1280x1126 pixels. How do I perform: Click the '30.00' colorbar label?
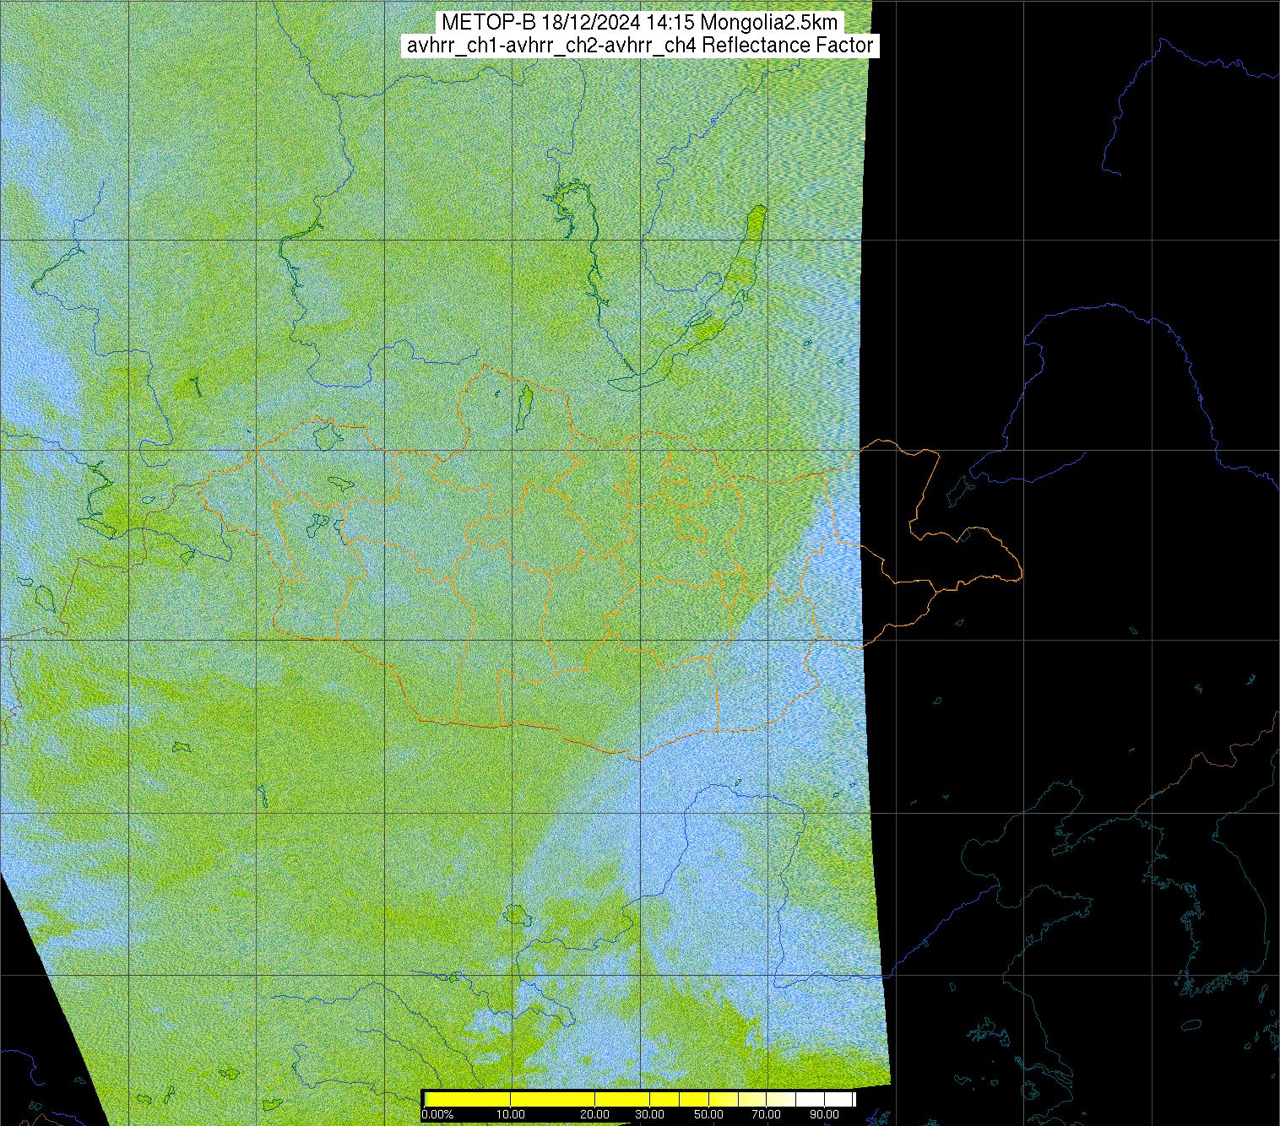(x=649, y=1114)
